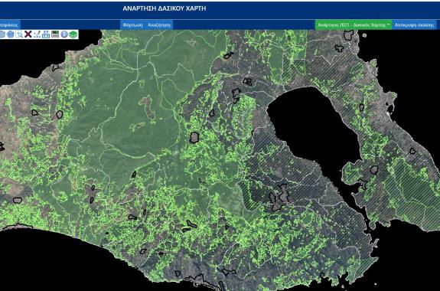Open the Αναζήτηση menu item
Image resolution: width=440 pixels, height=291 pixels.
[159, 25]
